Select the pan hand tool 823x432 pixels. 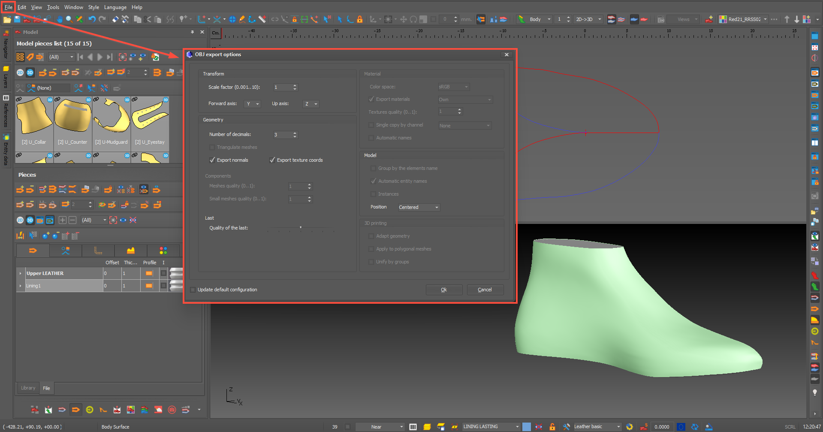point(59,19)
